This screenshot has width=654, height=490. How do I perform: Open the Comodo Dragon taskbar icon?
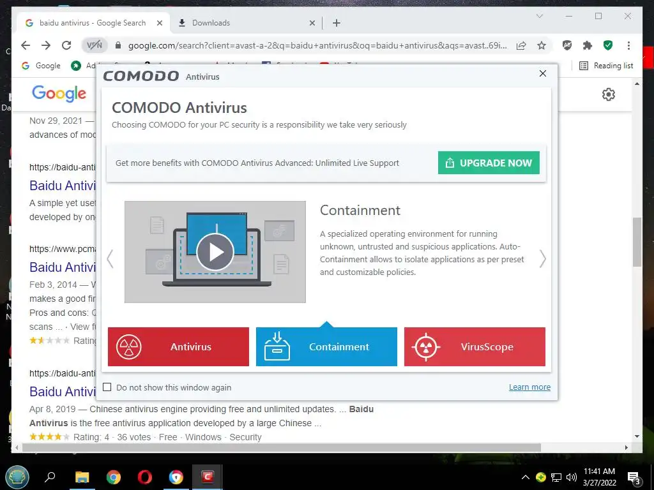point(176,477)
